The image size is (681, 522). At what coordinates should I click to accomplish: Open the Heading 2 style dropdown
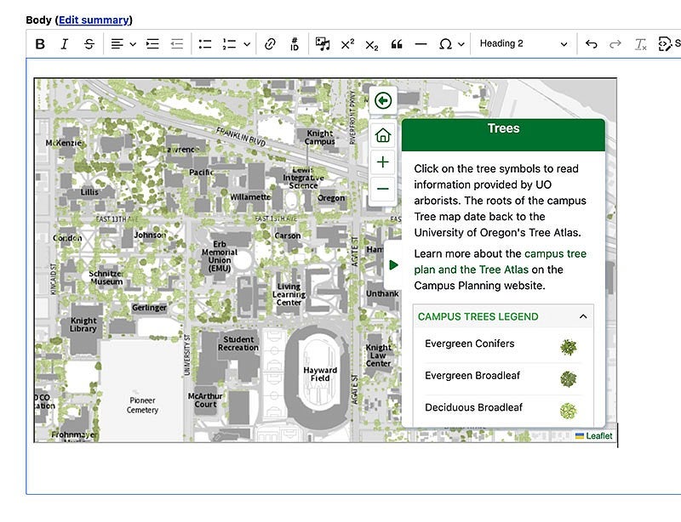[524, 44]
